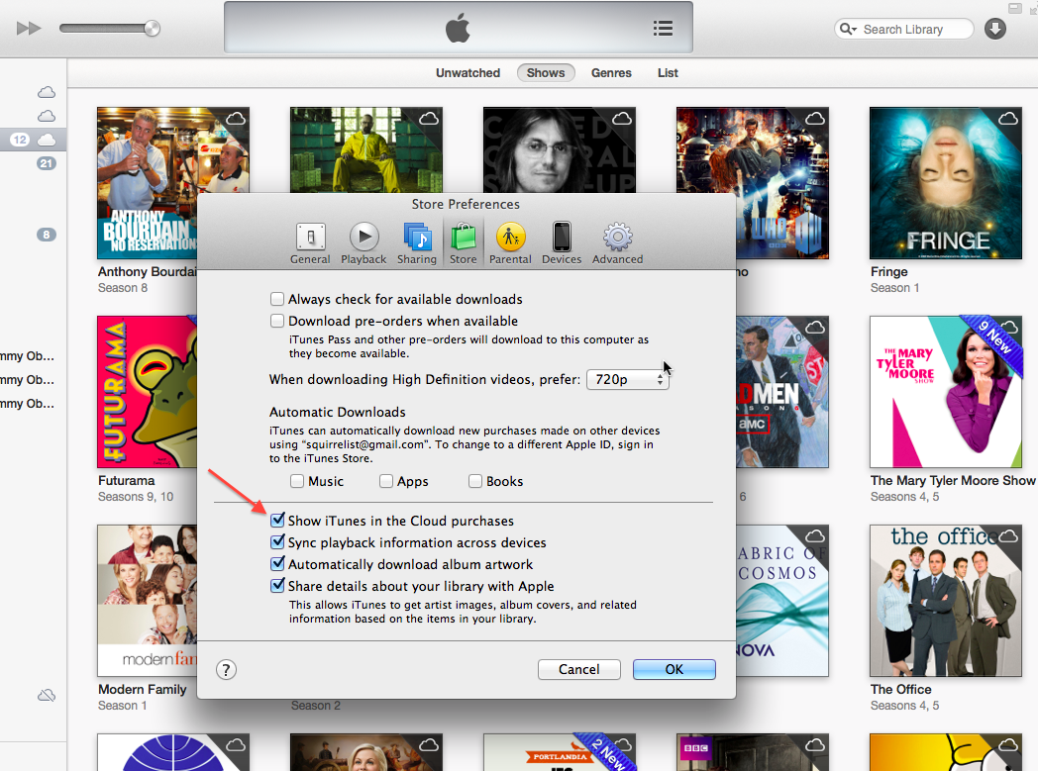Uncheck Automatically download album artwork
Image resolution: width=1038 pixels, height=771 pixels.
point(278,564)
